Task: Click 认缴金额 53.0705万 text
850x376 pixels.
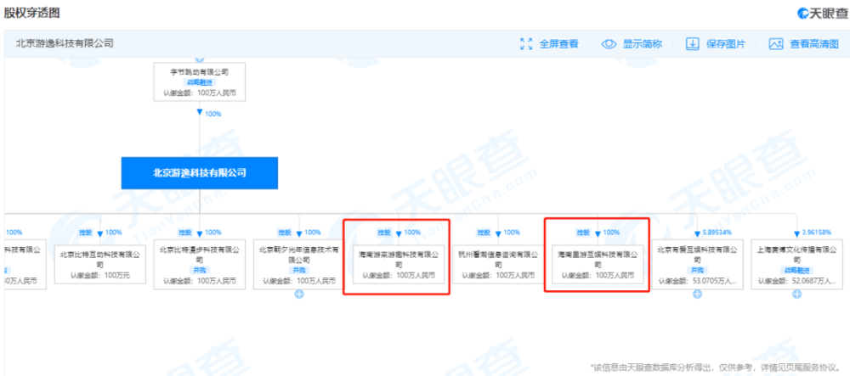Action: (697, 280)
